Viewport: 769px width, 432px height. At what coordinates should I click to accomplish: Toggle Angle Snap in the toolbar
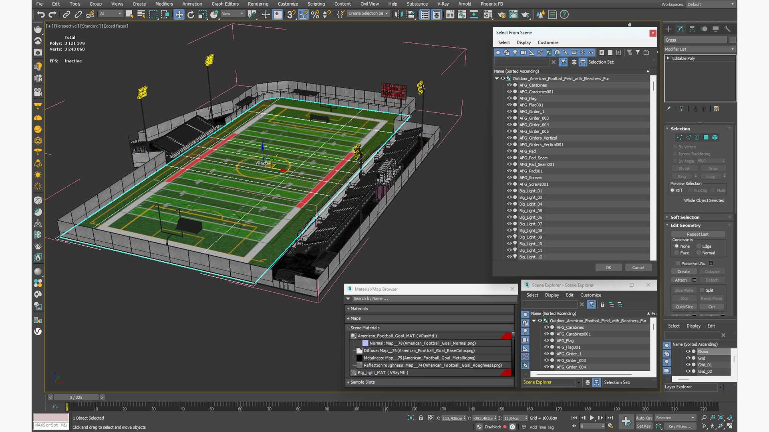pyautogui.click(x=303, y=15)
